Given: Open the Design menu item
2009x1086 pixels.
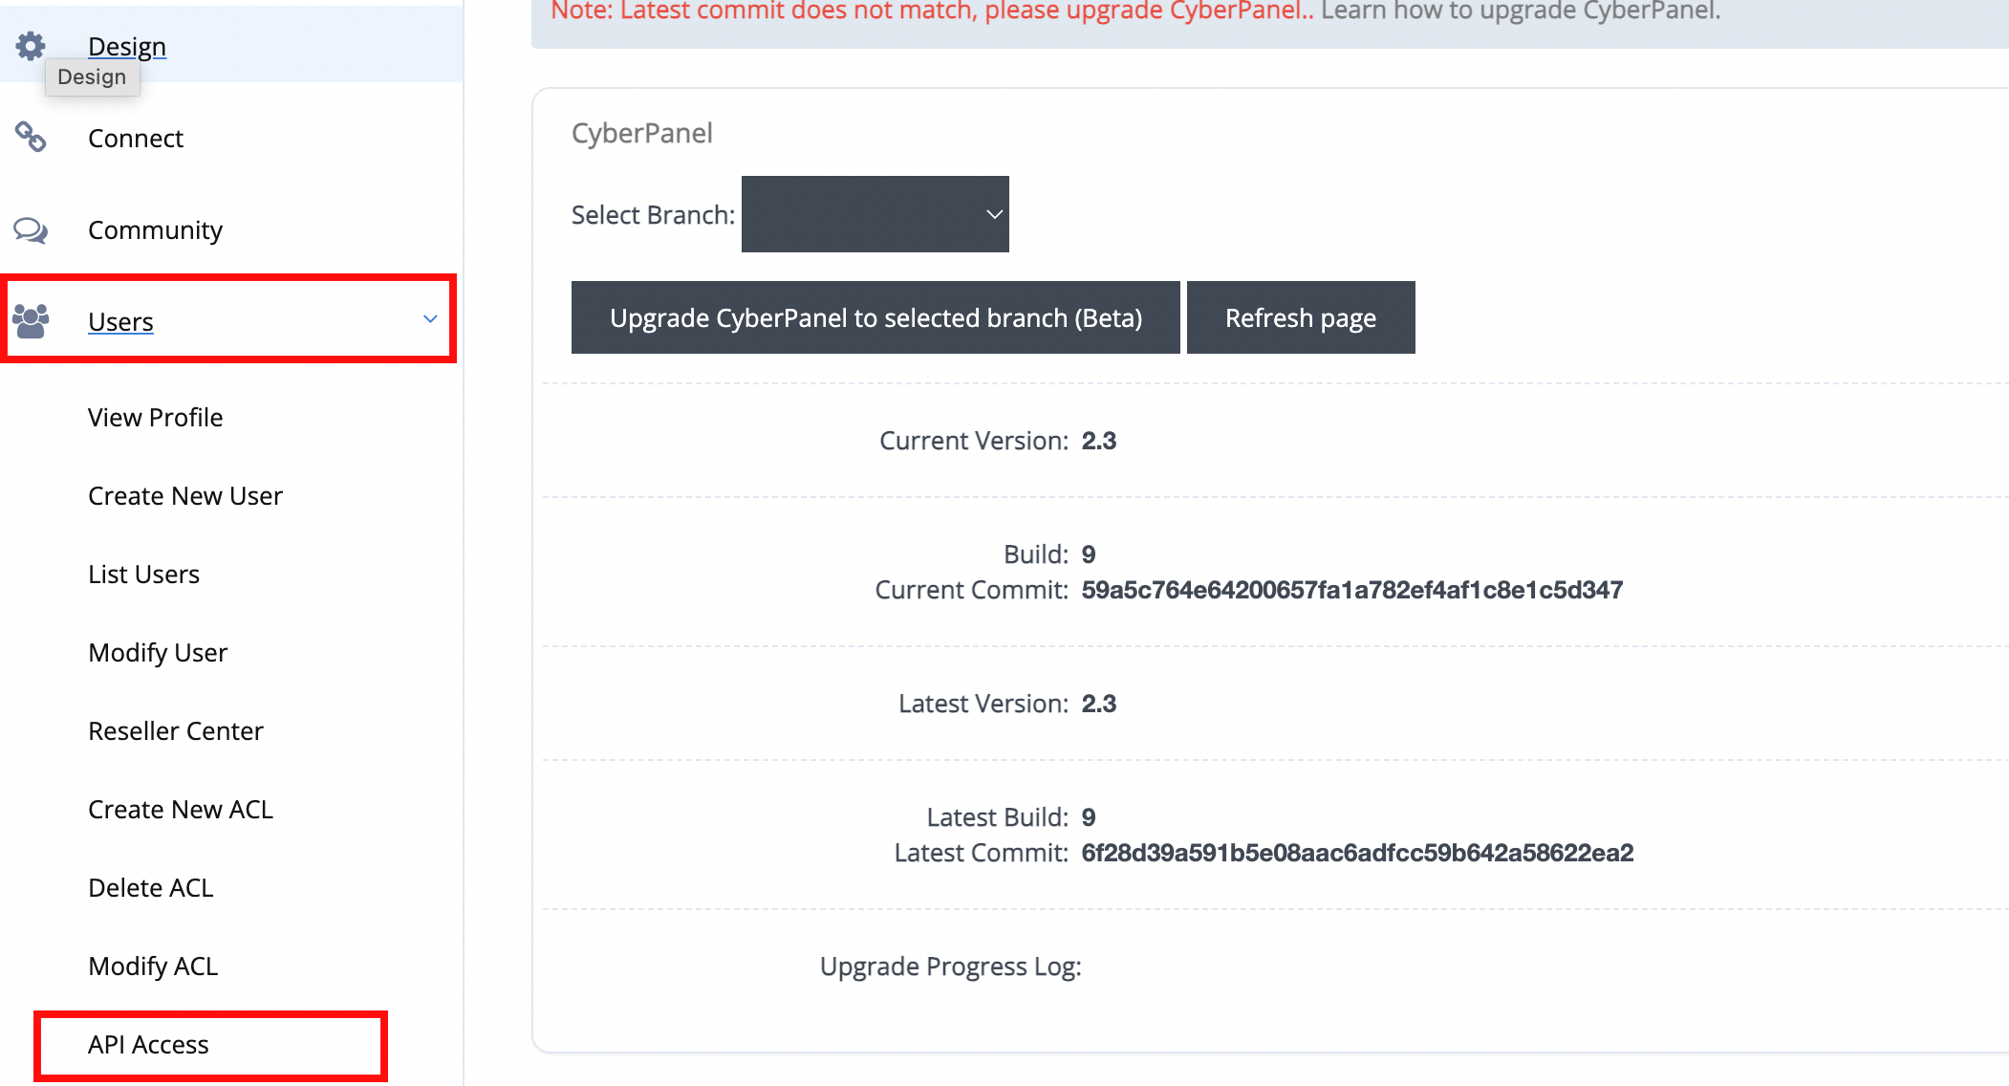Looking at the screenshot, I should (x=127, y=46).
